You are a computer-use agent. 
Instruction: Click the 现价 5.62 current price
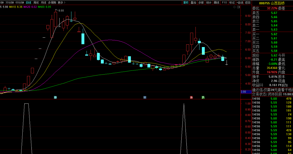[x=274, y=55]
